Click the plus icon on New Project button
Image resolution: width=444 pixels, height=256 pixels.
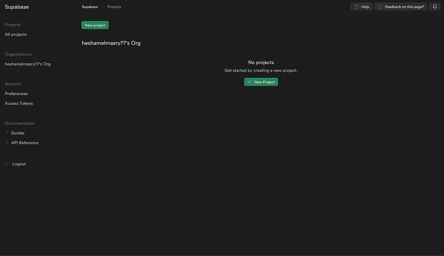click(x=250, y=81)
